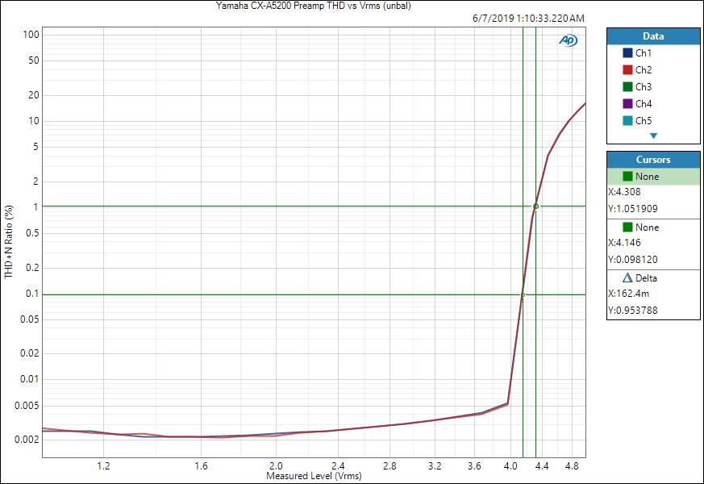This screenshot has width=704, height=484.
Task: Click the Delta triangle icon
Action: click(x=627, y=278)
